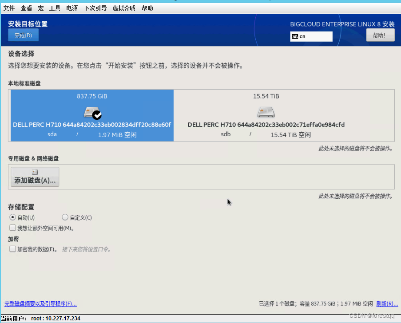Image resolution: width=401 pixels, height=323 pixels.
Task: Click the 存储配置 section heading
Action: 21,207
